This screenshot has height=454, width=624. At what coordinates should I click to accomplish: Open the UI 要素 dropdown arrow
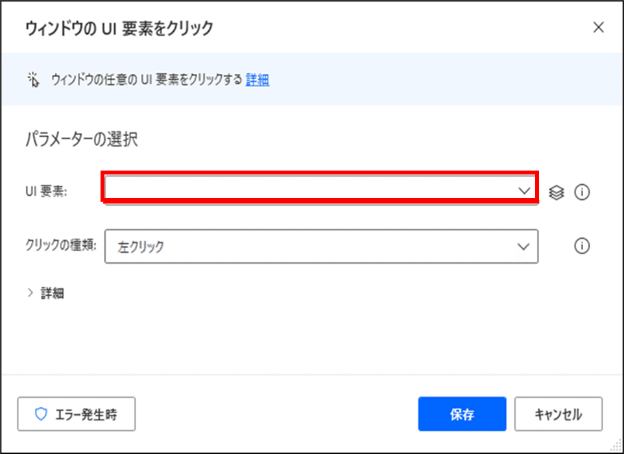pos(525,191)
